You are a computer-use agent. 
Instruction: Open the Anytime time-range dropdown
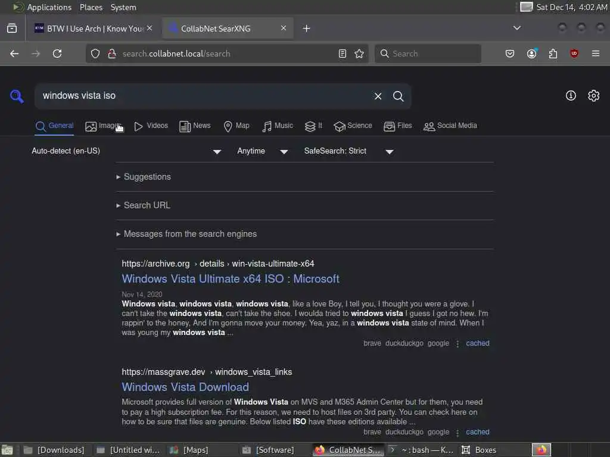coord(263,151)
